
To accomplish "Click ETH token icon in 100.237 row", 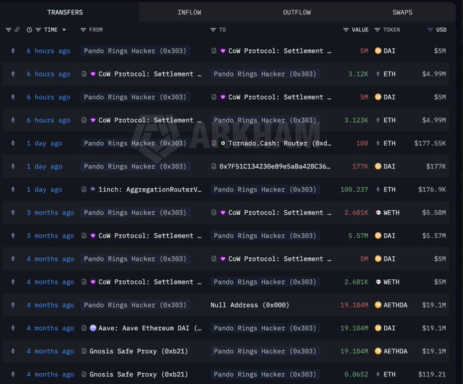I will (378, 190).
